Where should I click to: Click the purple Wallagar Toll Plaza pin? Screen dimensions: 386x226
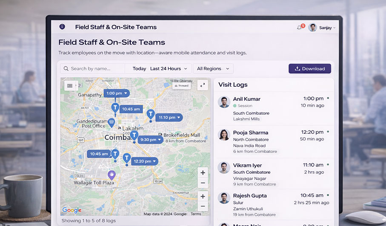coord(112,175)
